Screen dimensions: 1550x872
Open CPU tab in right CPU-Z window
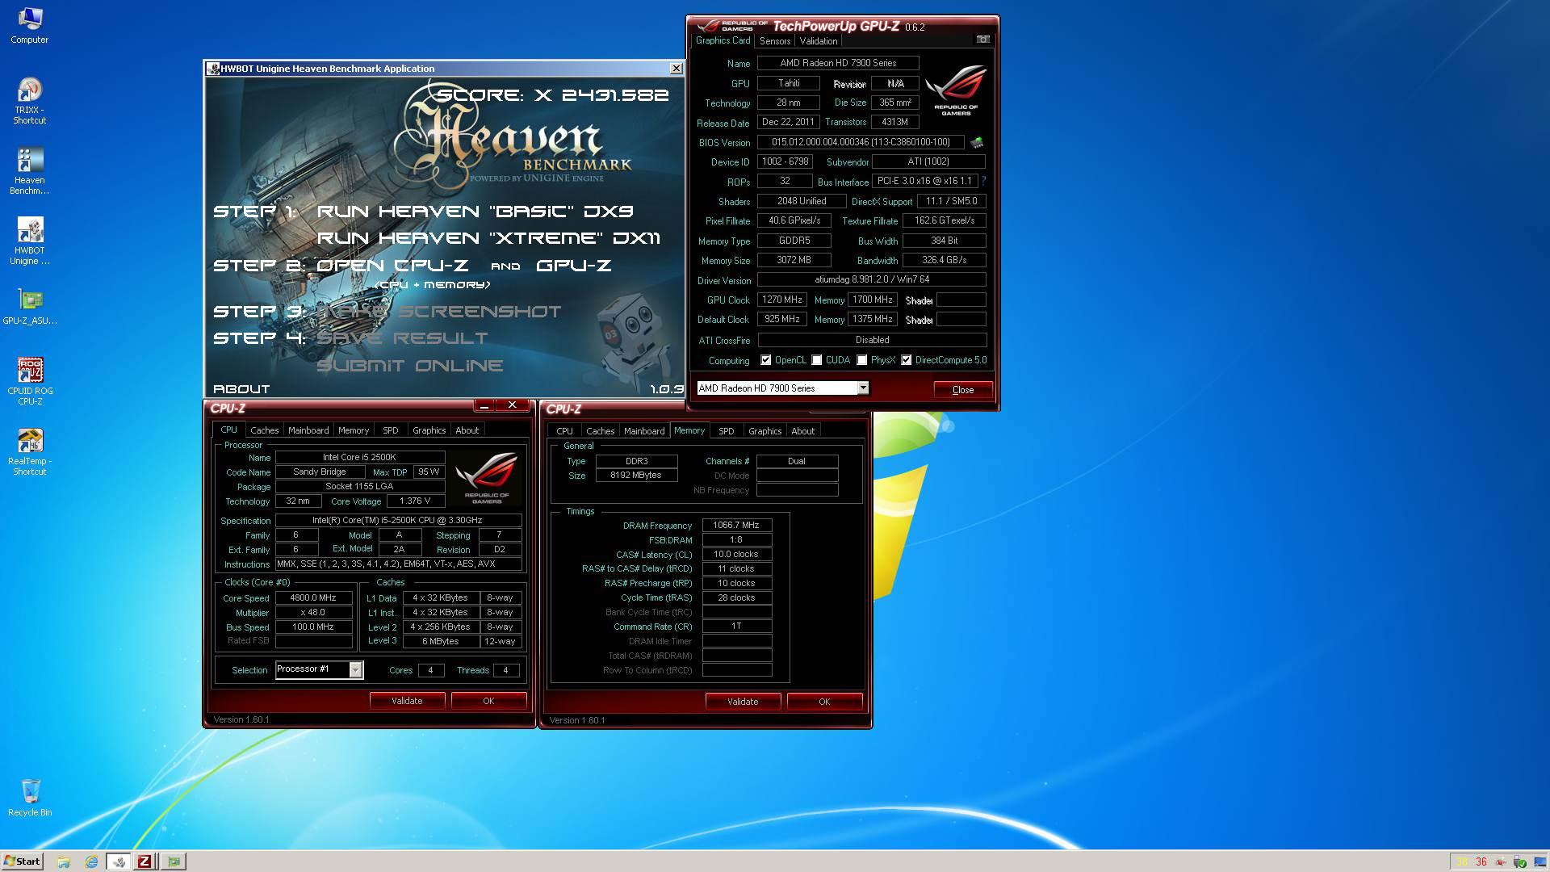coord(564,431)
